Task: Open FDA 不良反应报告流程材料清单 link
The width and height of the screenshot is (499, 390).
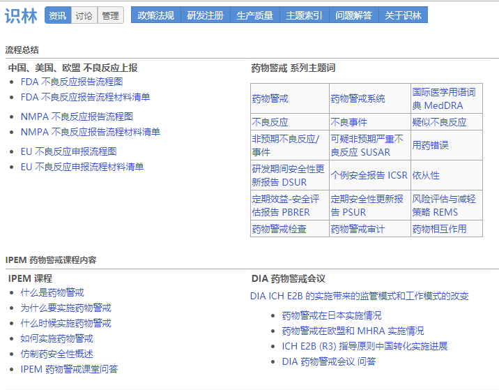Action: pos(85,97)
